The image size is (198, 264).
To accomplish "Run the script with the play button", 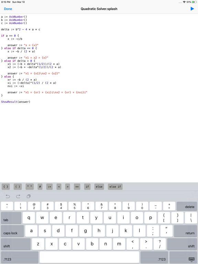I will (192, 9).
